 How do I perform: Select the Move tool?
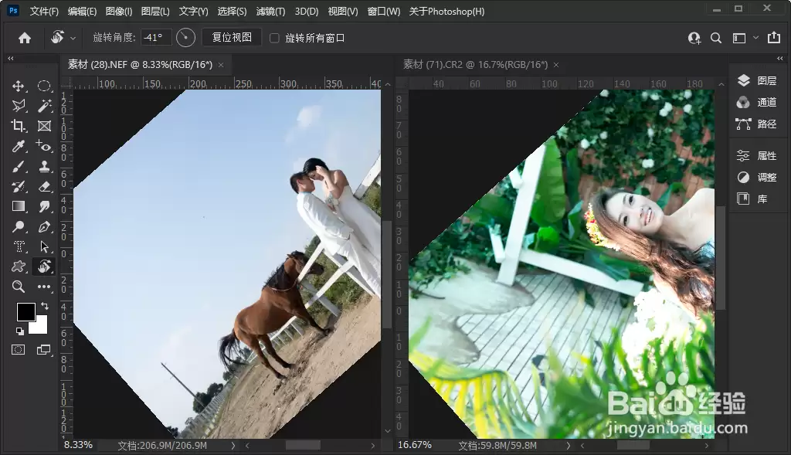19,86
